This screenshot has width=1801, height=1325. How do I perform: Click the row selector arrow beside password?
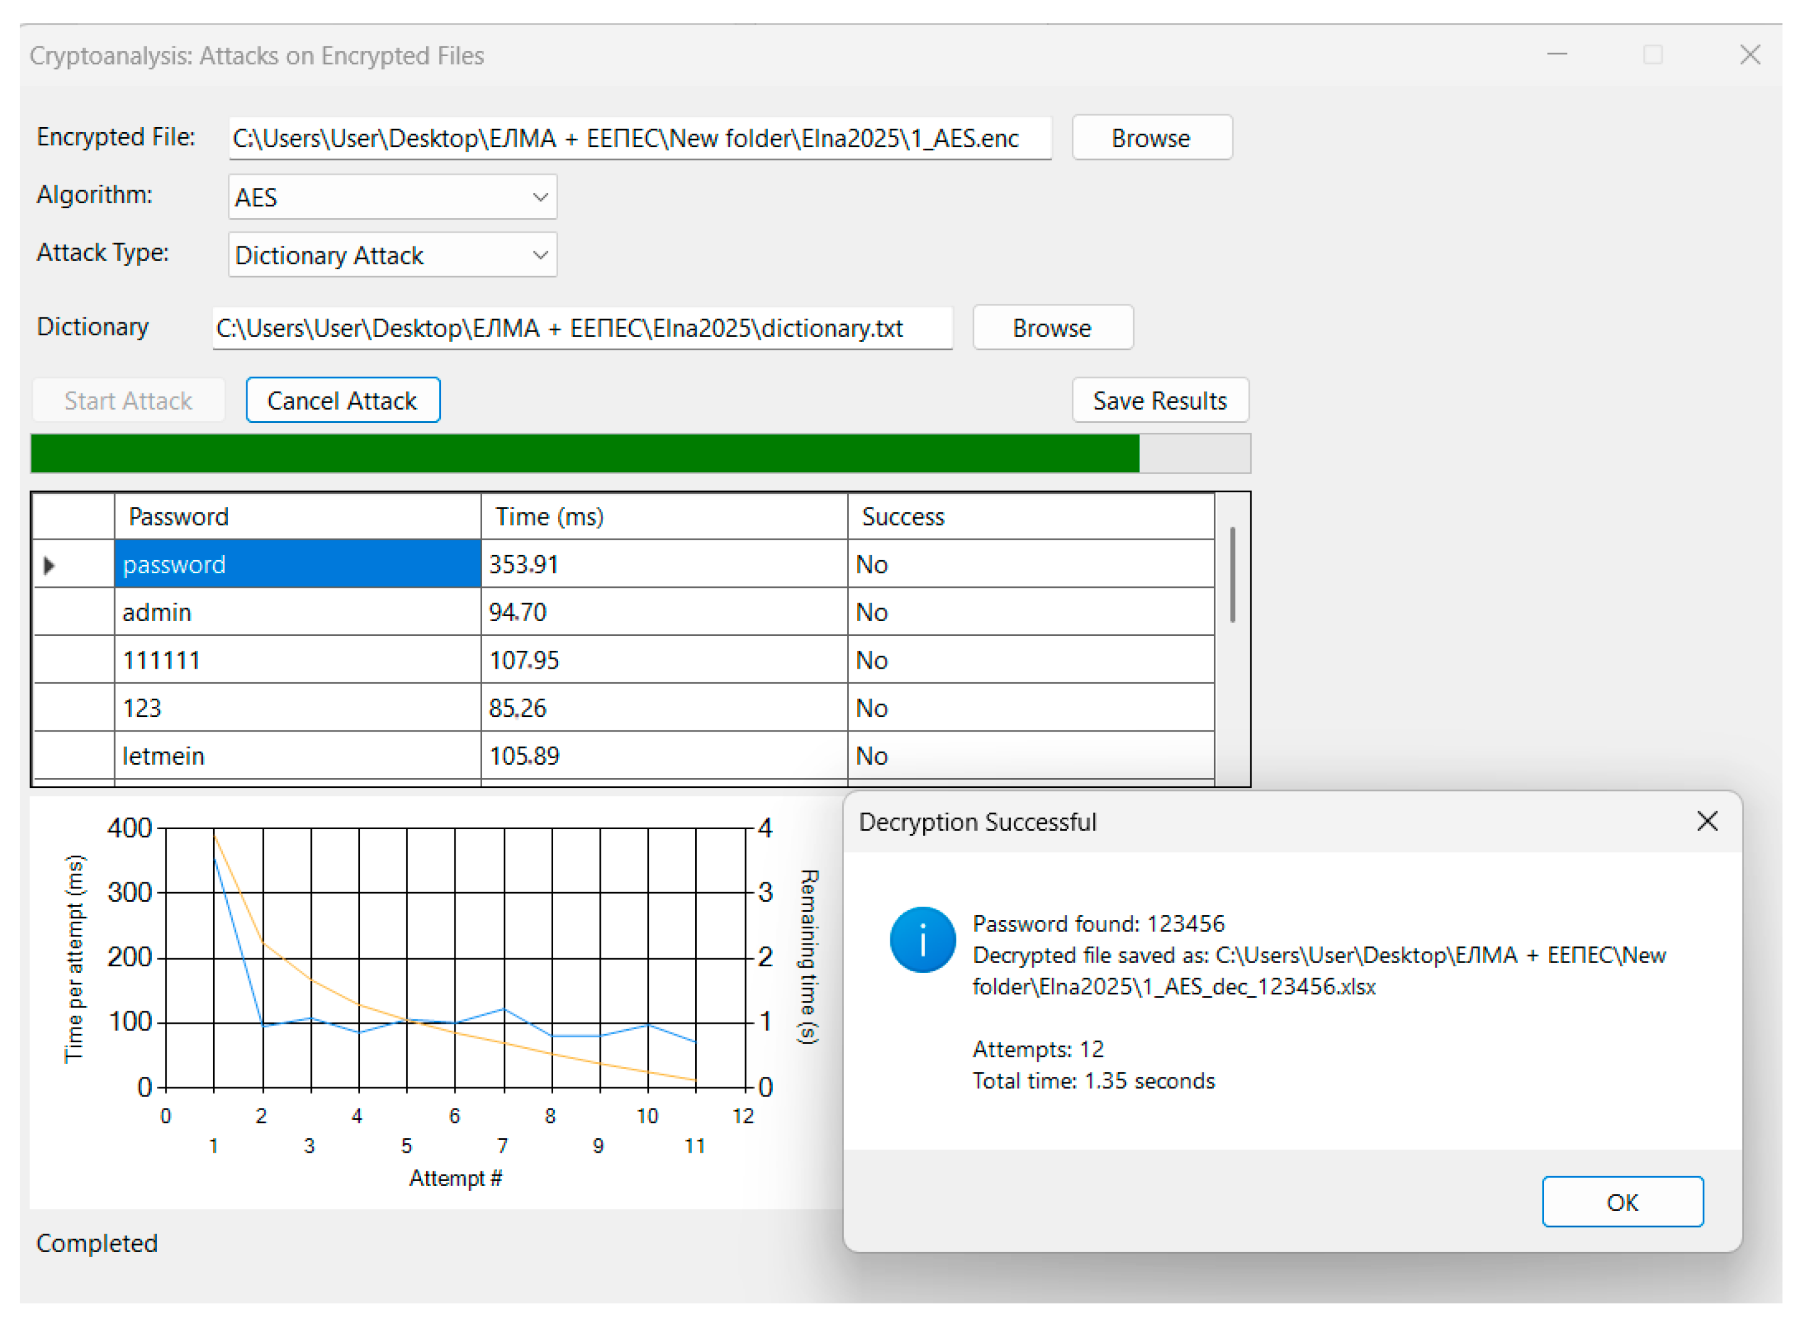coord(50,565)
